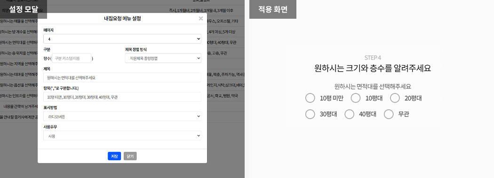Click the 제목 text input field
The image size is (494, 178).
[x=122, y=78]
